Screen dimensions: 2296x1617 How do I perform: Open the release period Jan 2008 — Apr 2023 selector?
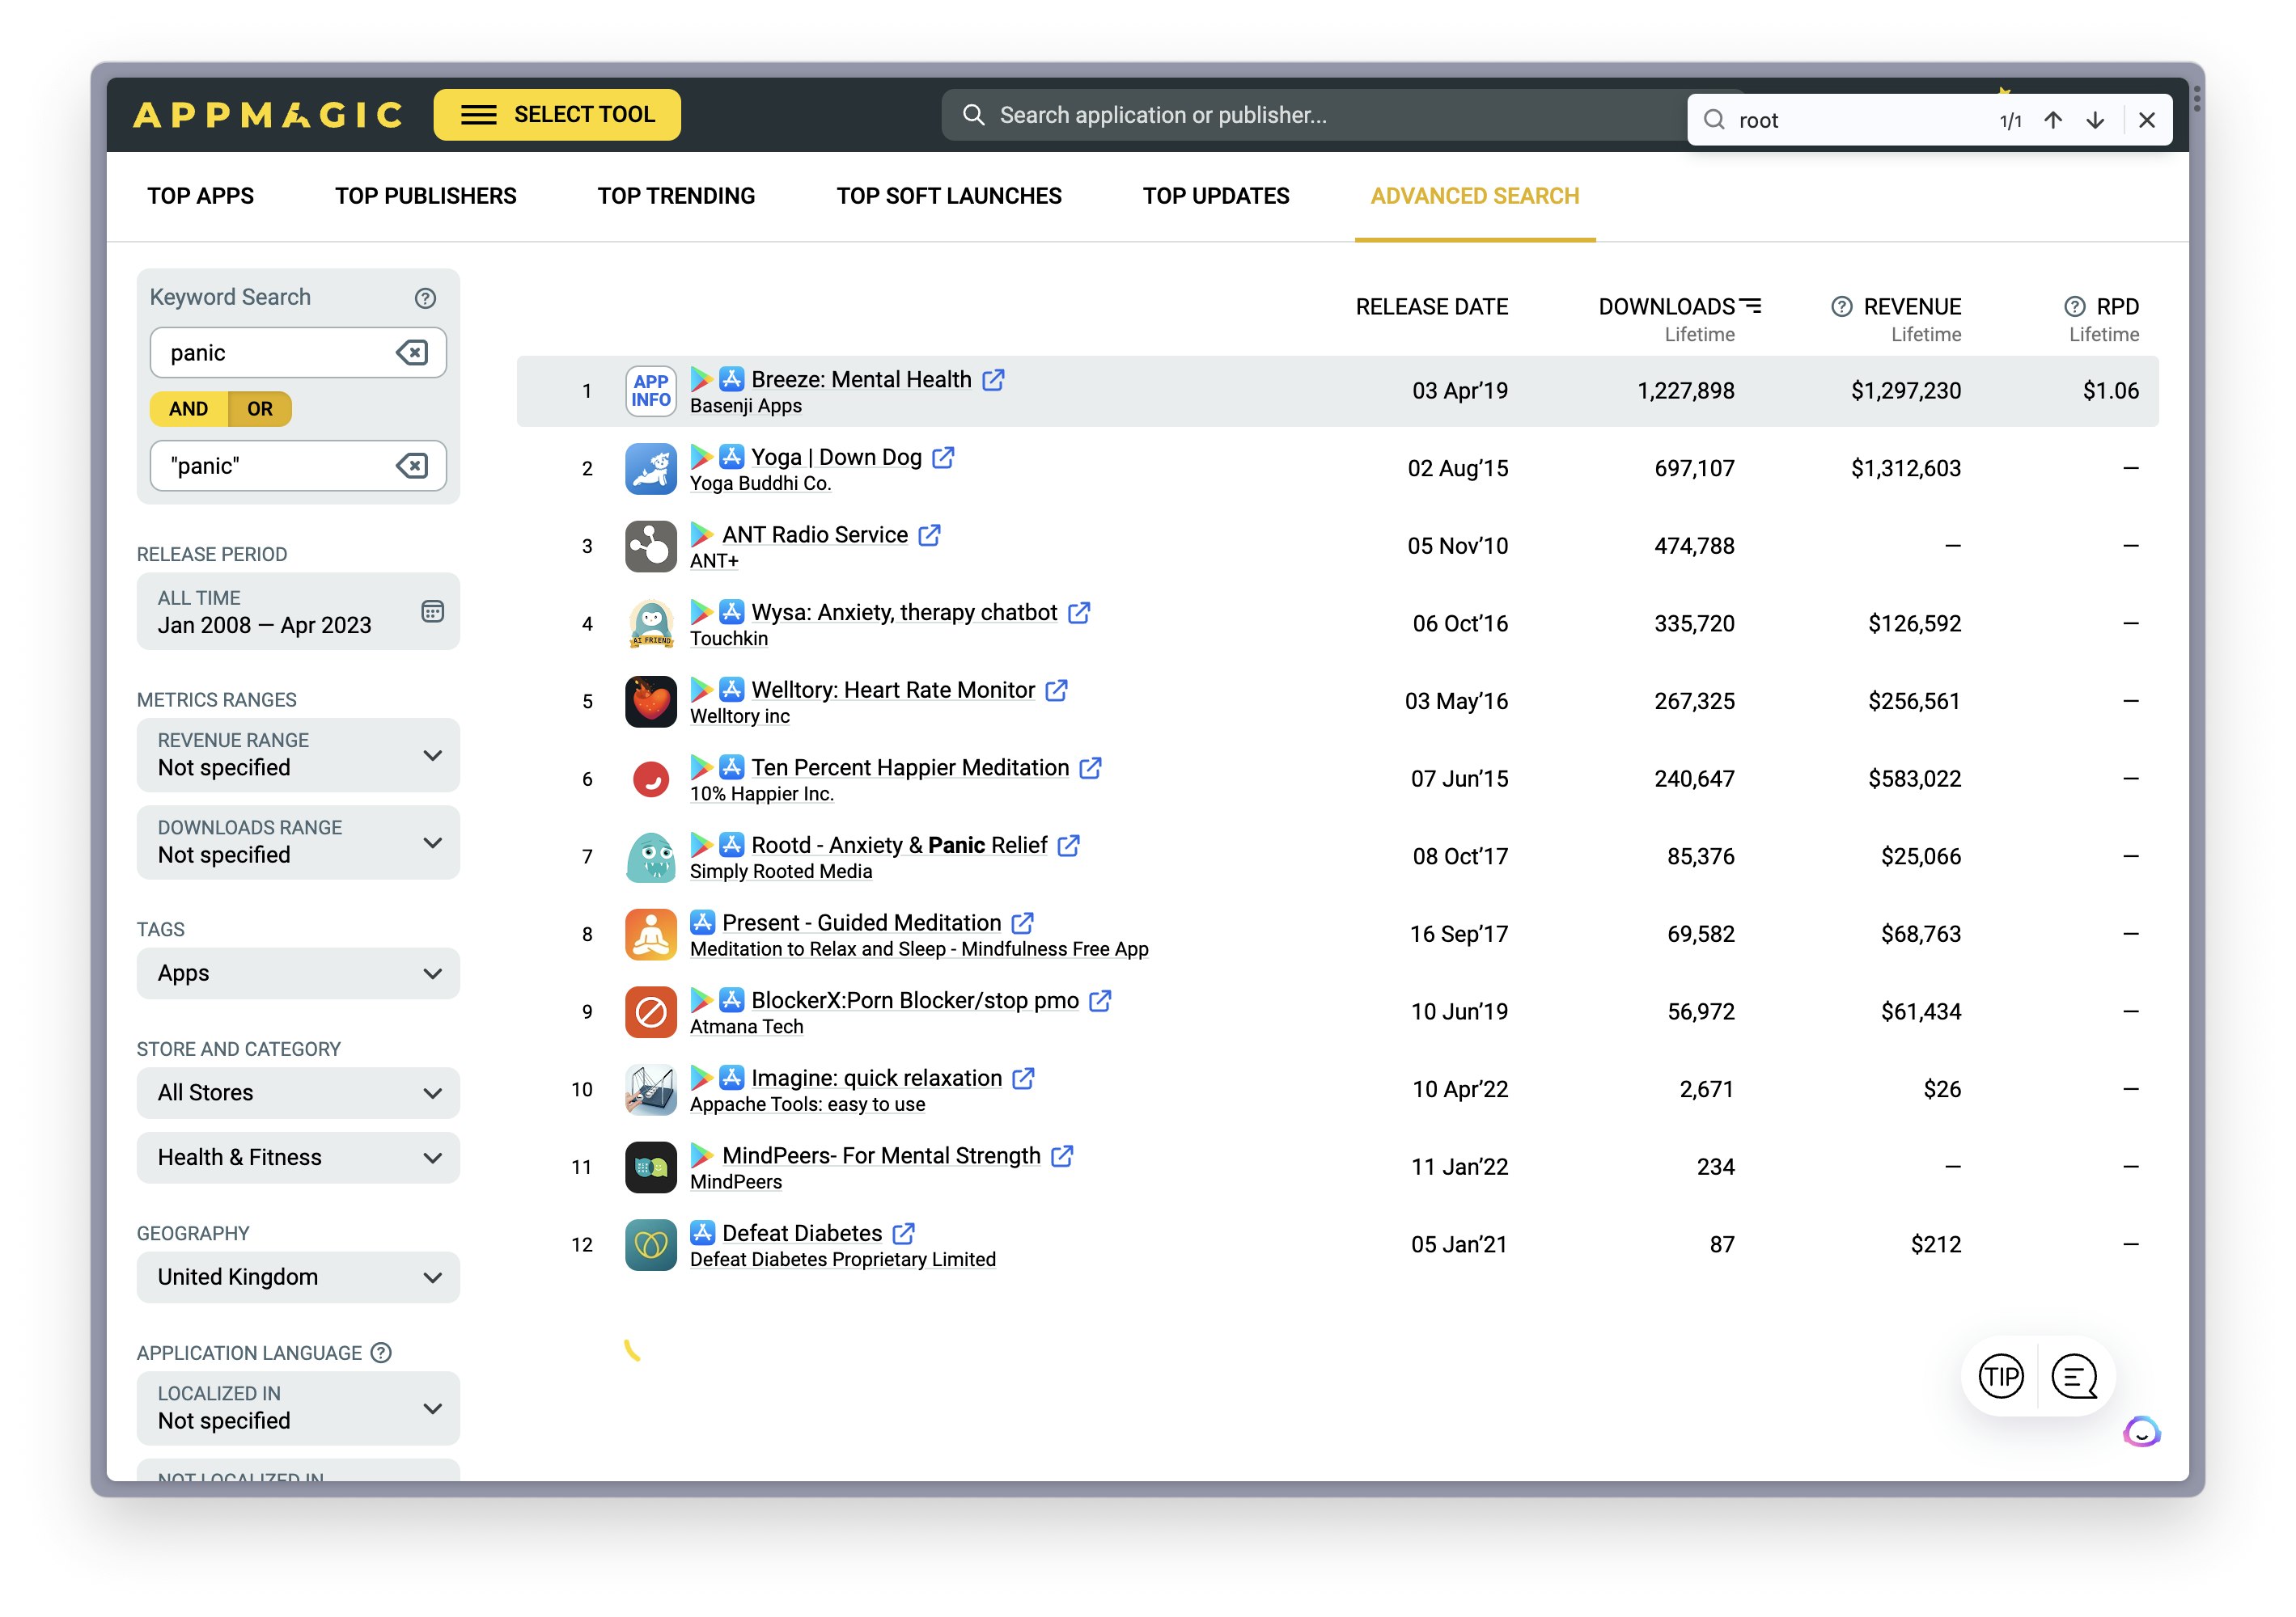[x=298, y=611]
